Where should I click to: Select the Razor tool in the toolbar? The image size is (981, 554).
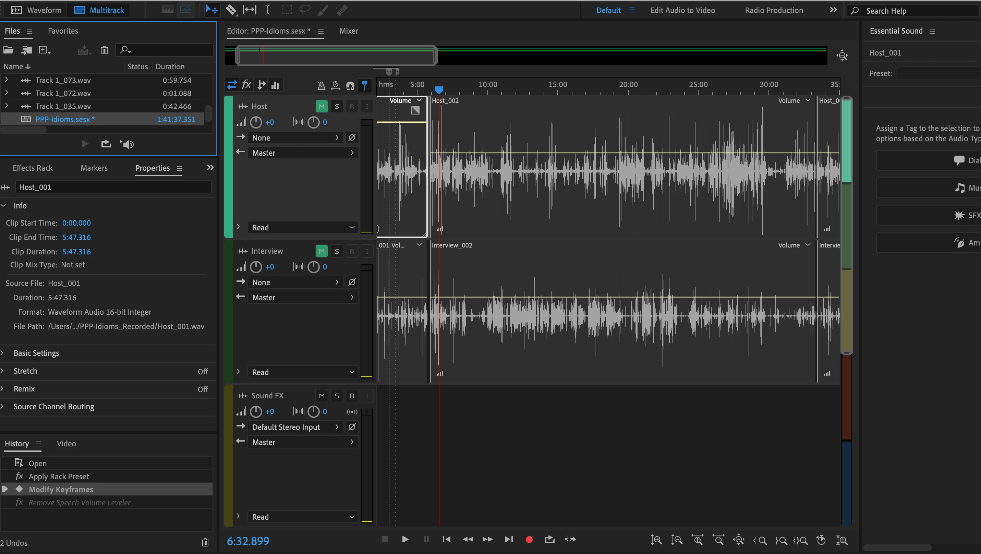click(x=231, y=10)
